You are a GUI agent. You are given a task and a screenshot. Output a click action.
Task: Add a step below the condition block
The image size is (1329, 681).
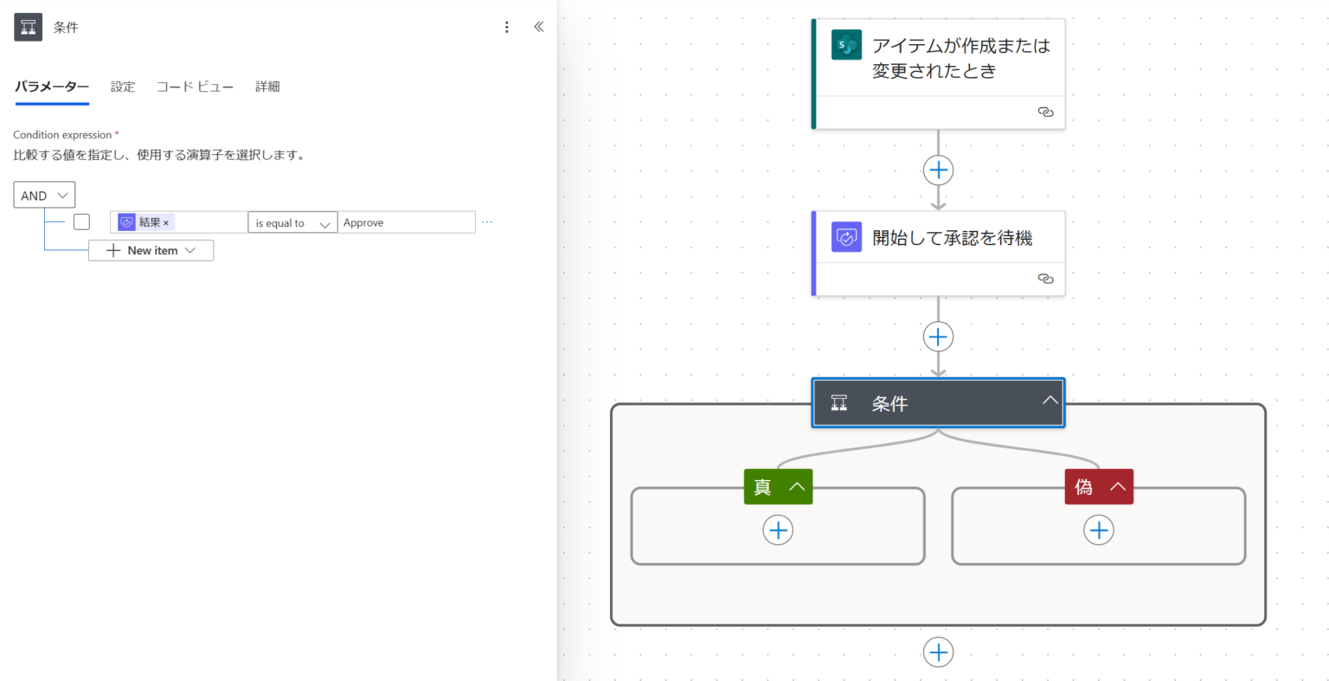point(938,652)
